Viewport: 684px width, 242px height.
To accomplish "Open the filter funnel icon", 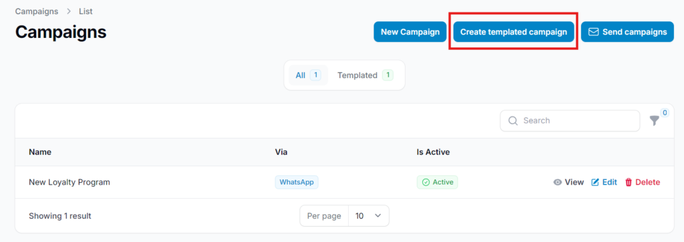I will pyautogui.click(x=655, y=121).
